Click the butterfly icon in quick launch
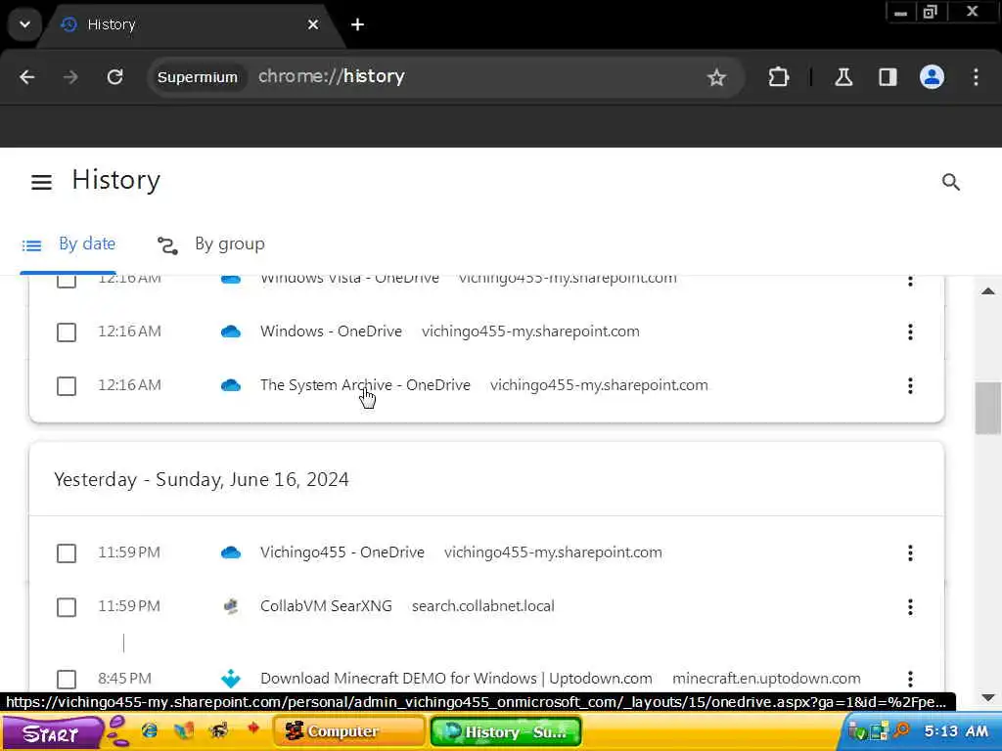Screen dimensions: 1002x751 183,729
